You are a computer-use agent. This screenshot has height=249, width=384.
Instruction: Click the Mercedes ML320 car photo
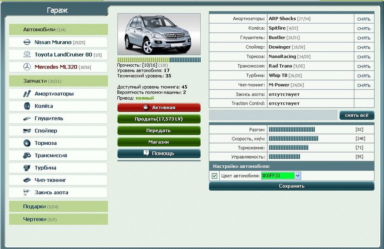159,34
